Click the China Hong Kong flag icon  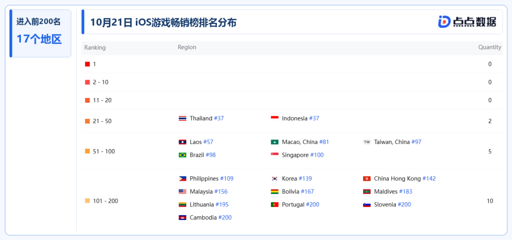click(366, 178)
